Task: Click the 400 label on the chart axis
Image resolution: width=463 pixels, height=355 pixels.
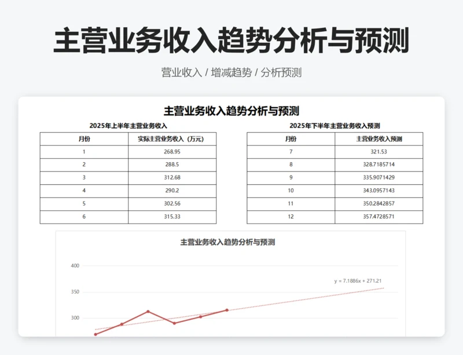Action: tap(75, 266)
